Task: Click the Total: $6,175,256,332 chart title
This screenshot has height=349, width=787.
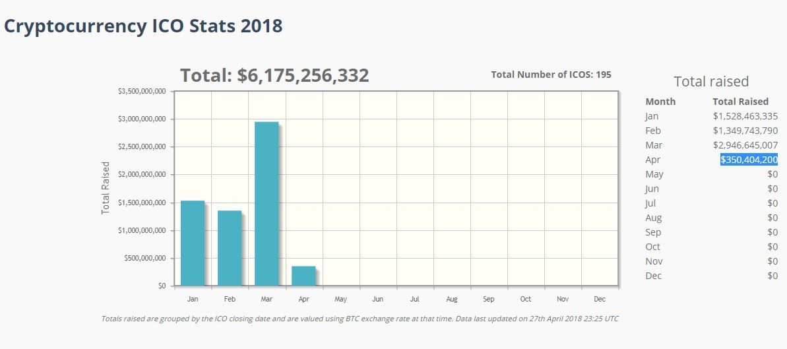Action: 274,75
